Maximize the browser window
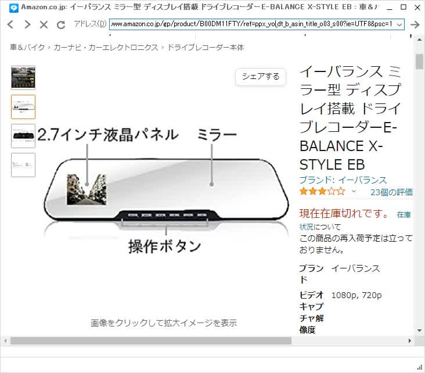 click(x=404, y=7)
